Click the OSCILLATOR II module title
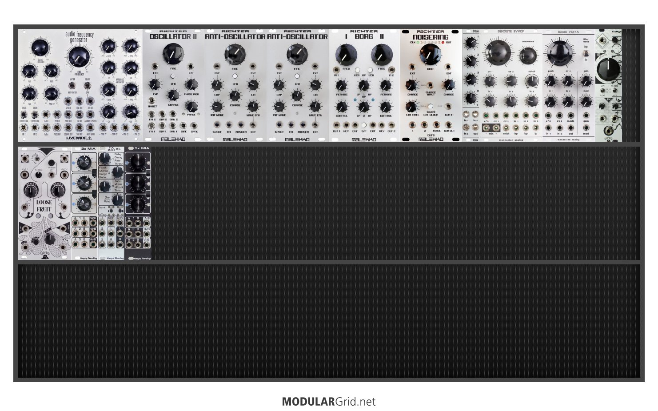This screenshot has width=658, height=411. 173,36
